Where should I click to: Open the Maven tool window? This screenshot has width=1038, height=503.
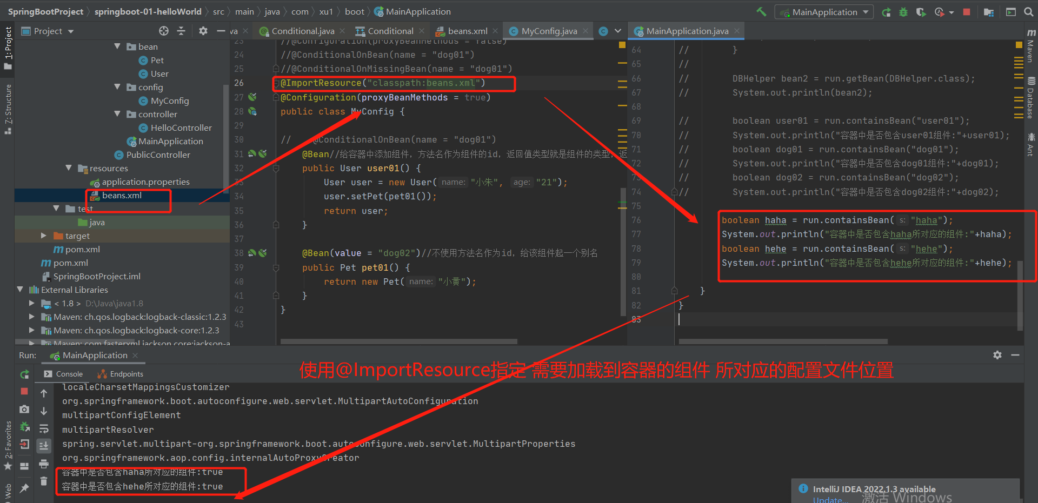tap(1030, 46)
